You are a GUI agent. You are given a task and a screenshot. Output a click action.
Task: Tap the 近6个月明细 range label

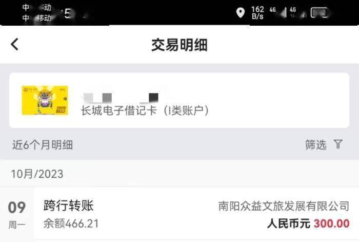coord(43,145)
